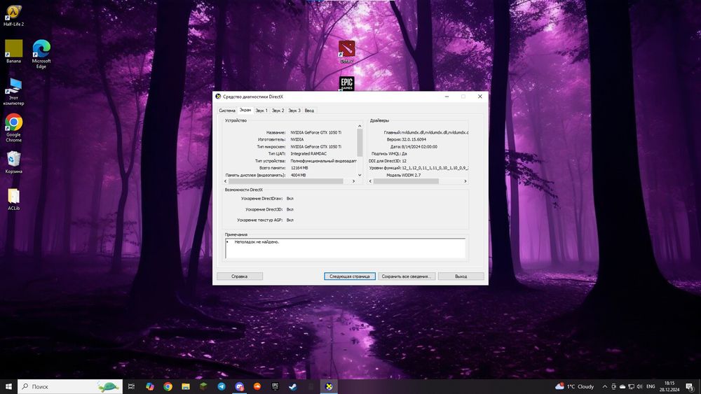Select the Google Chrome desktop icon
Image resolution: width=701 pixels, height=394 pixels.
13,128
